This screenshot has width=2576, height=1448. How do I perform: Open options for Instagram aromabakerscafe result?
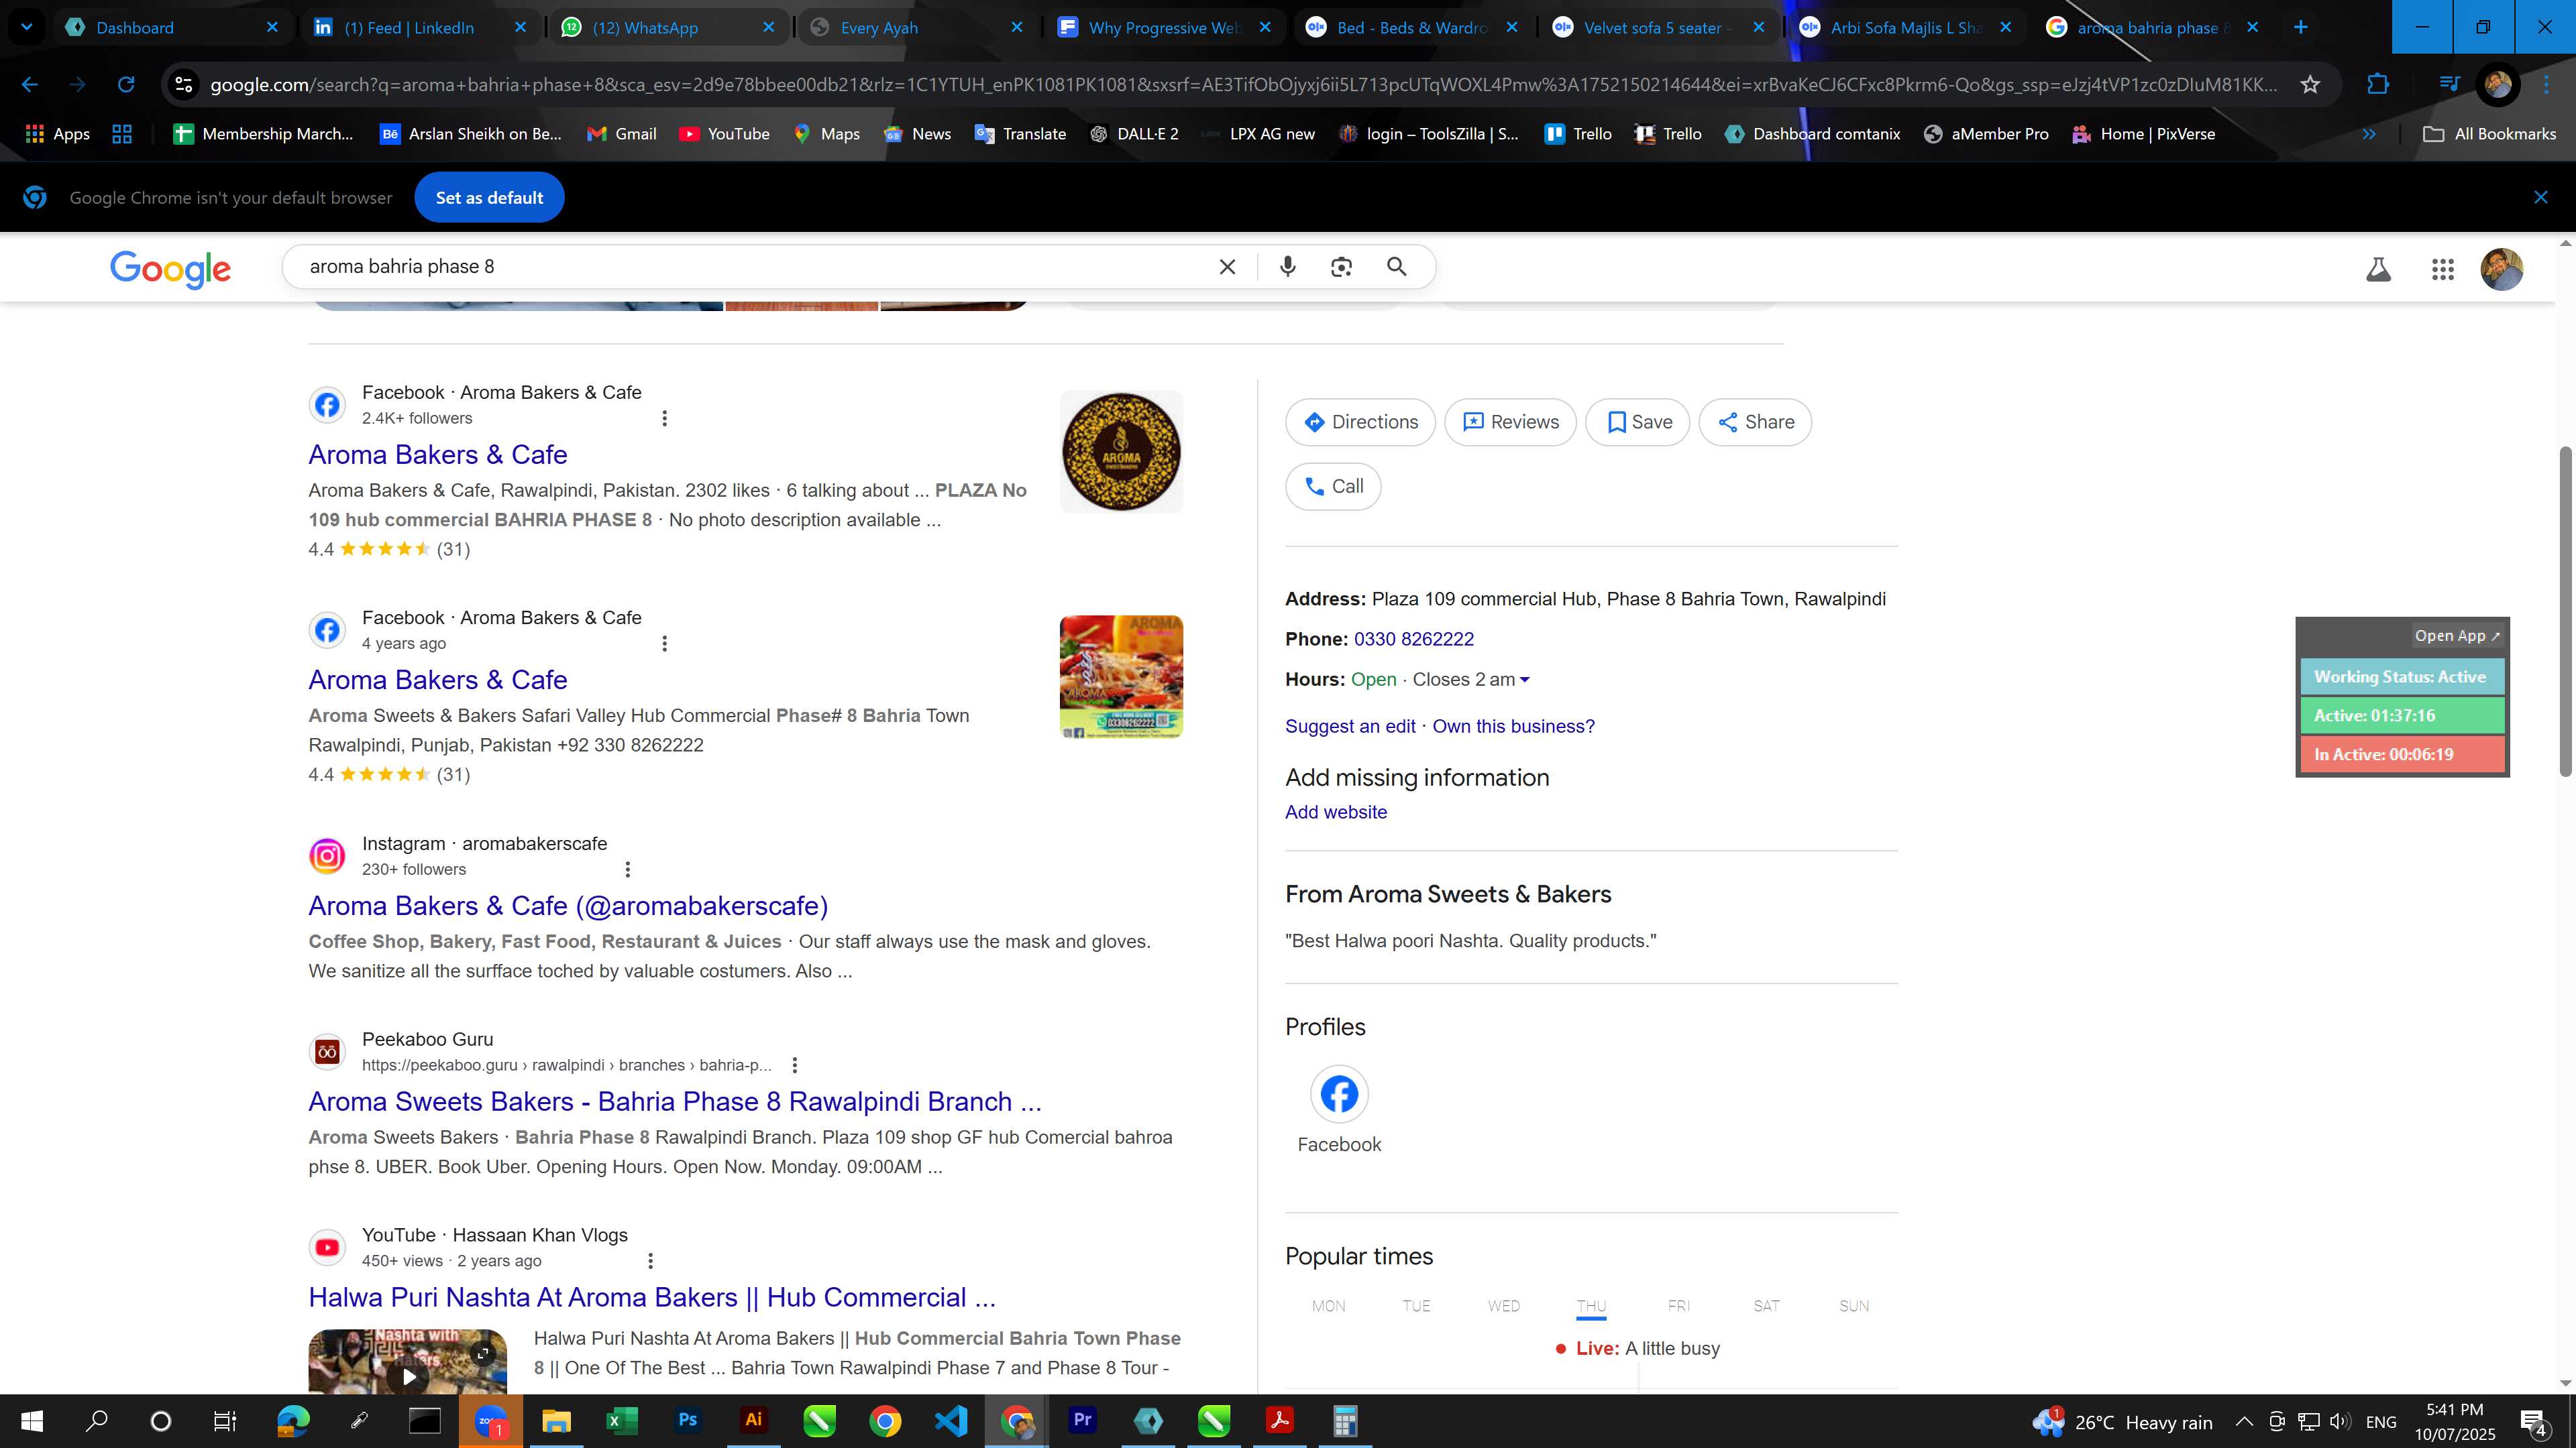click(627, 869)
